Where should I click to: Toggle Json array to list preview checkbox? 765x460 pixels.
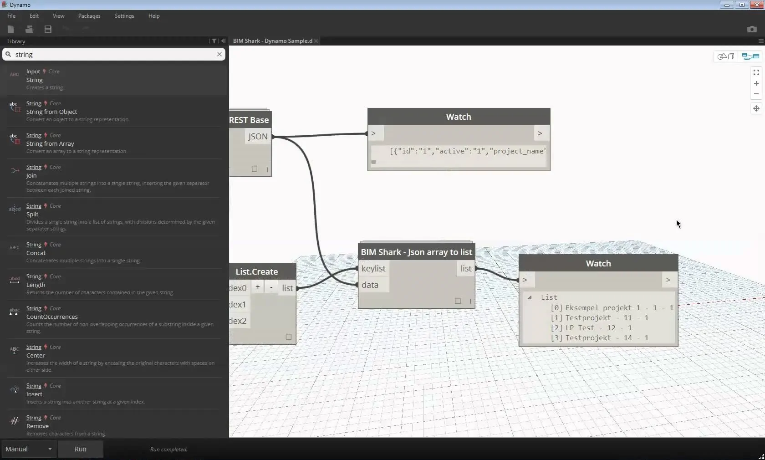pos(458,301)
